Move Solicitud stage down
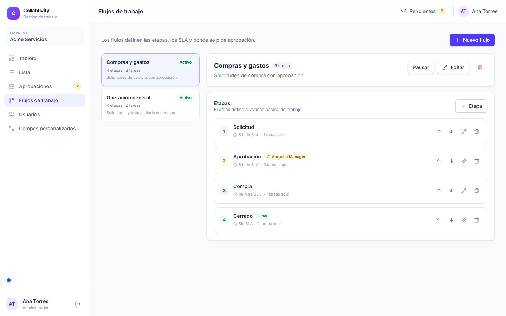 451,131
